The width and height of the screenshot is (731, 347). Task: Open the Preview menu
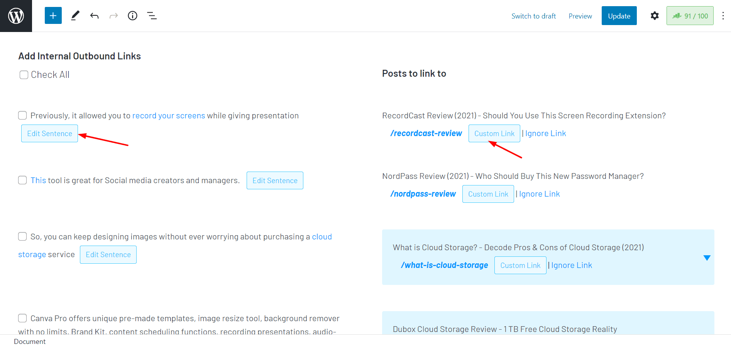tap(580, 16)
